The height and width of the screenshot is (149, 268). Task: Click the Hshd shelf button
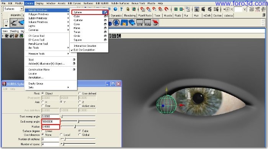(x=148, y=23)
